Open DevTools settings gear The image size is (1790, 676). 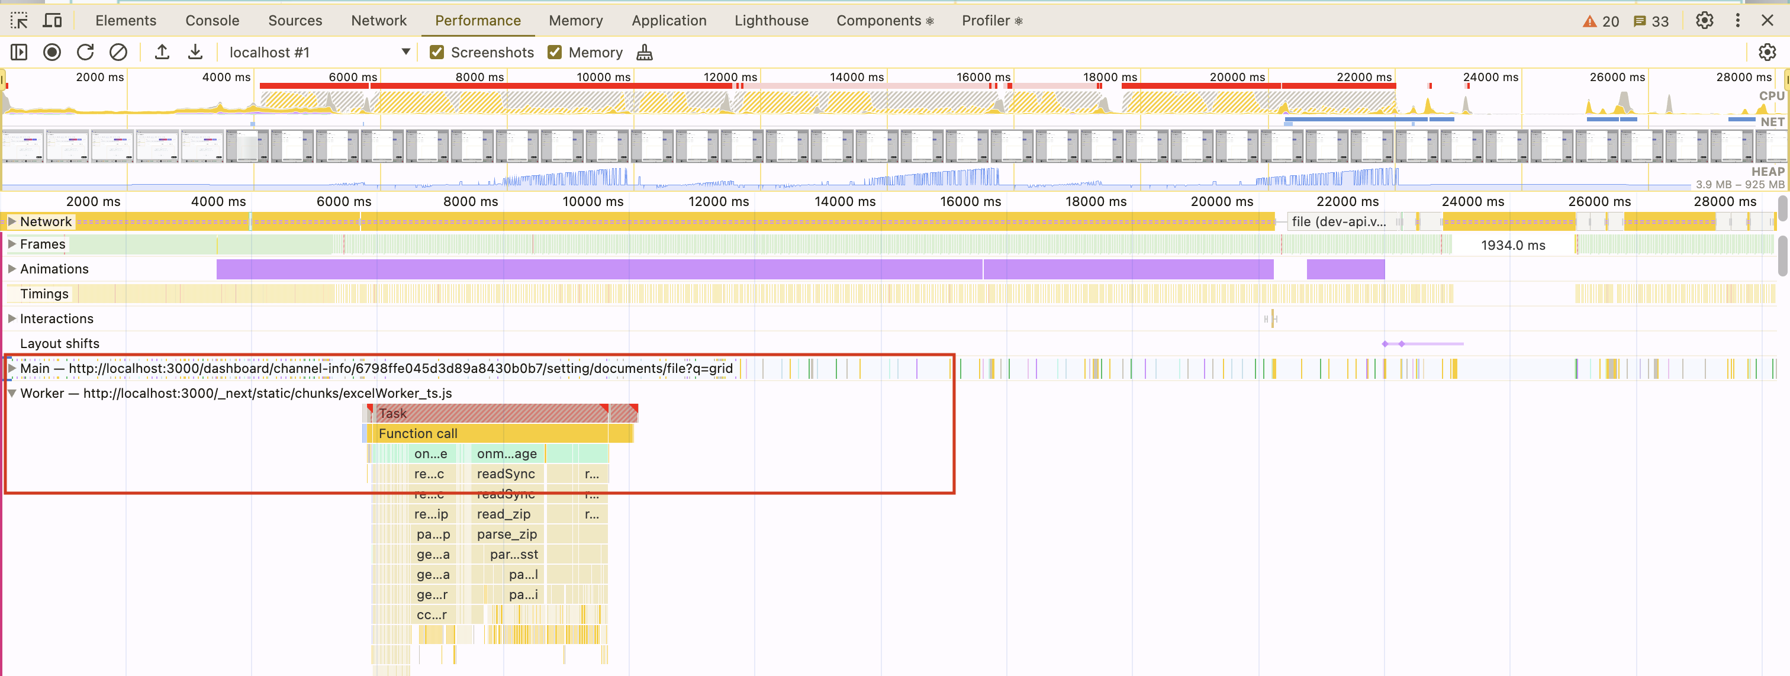click(x=1704, y=20)
